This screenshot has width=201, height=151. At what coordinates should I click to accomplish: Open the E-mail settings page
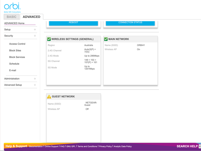pyautogui.click(x=13, y=70)
